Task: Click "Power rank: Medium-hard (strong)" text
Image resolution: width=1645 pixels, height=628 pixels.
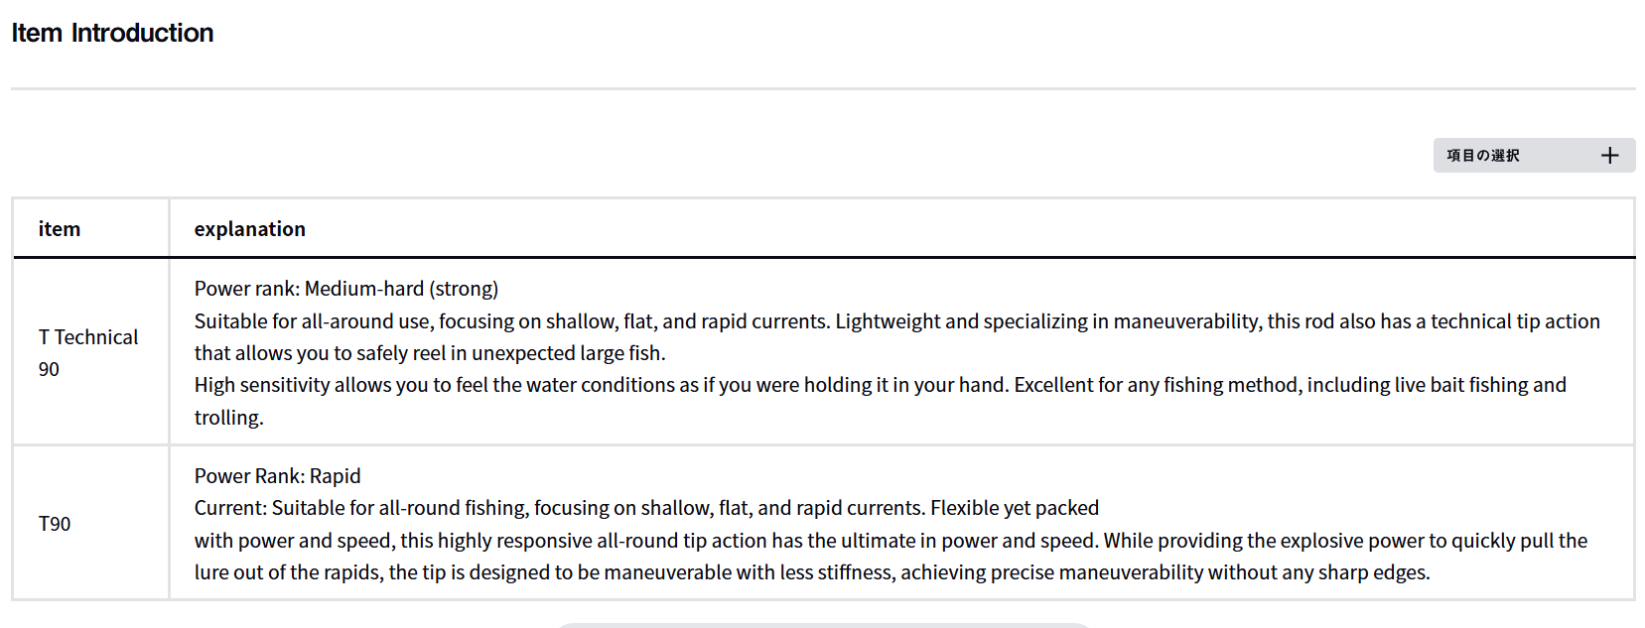Action: [x=346, y=289]
